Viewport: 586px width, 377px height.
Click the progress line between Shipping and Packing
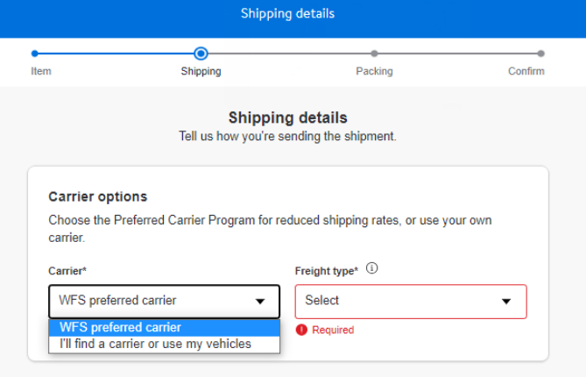[287, 53]
